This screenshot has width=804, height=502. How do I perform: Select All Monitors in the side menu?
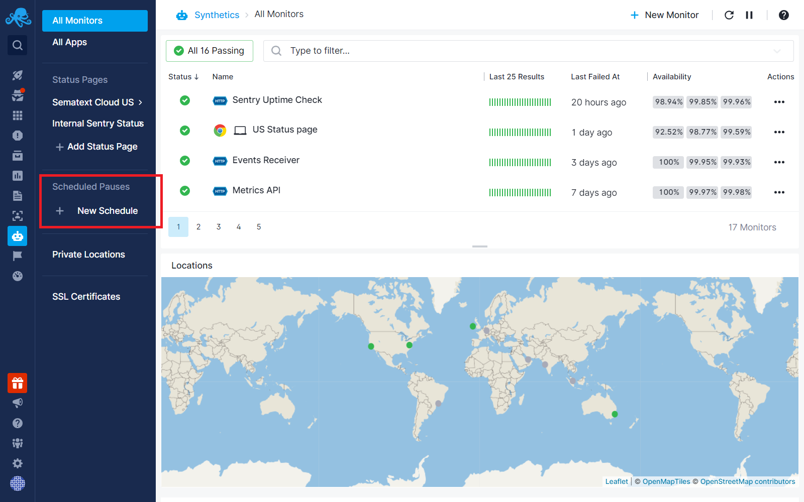[95, 21]
